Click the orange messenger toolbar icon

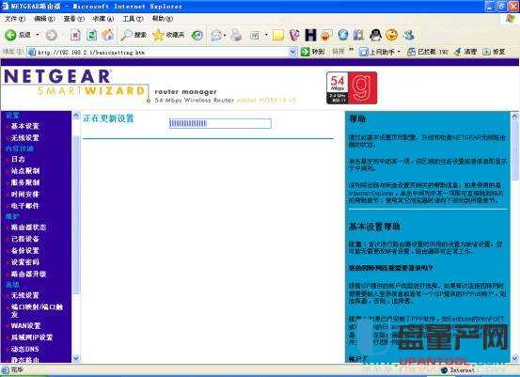pyautogui.click(x=326, y=35)
